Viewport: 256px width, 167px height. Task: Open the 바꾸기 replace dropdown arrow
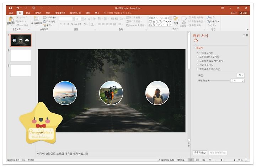[x=219, y=21]
